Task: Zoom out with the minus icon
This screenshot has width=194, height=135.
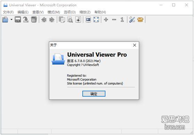Action: 114,19
